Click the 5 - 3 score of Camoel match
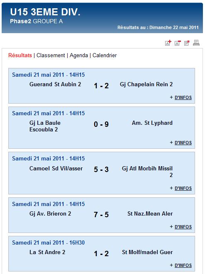 101,169
